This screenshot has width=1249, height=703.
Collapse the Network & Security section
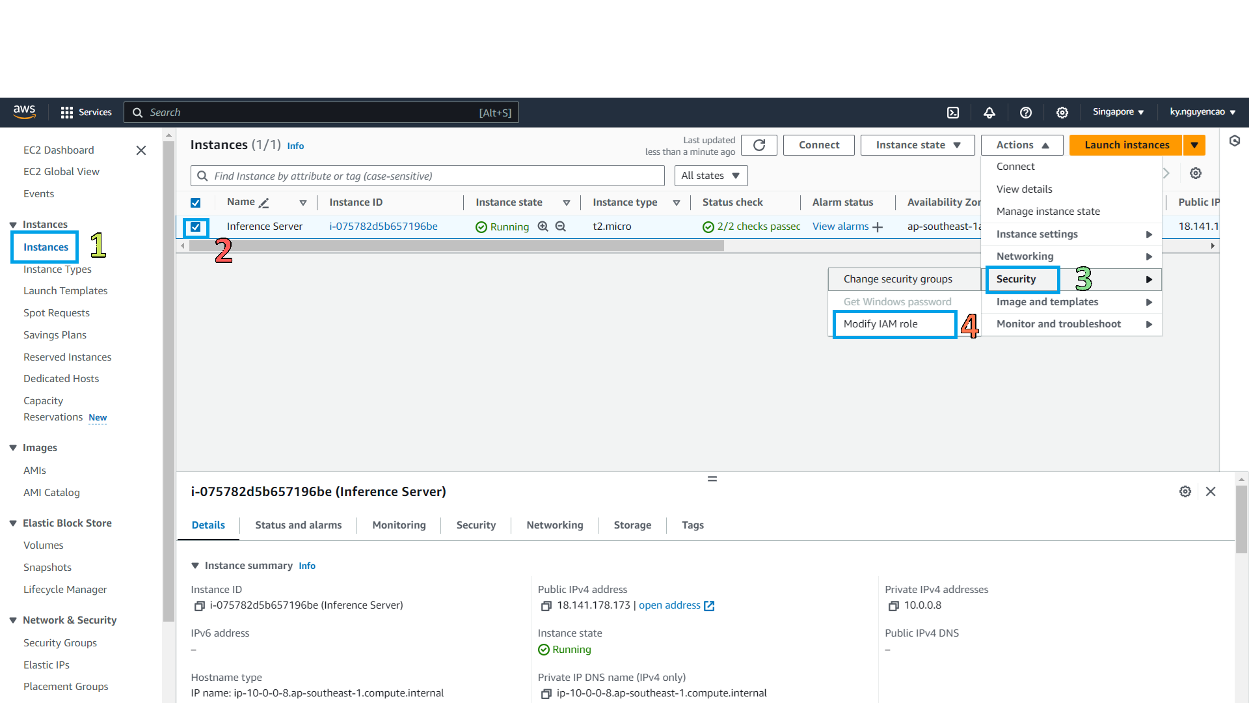(13, 620)
